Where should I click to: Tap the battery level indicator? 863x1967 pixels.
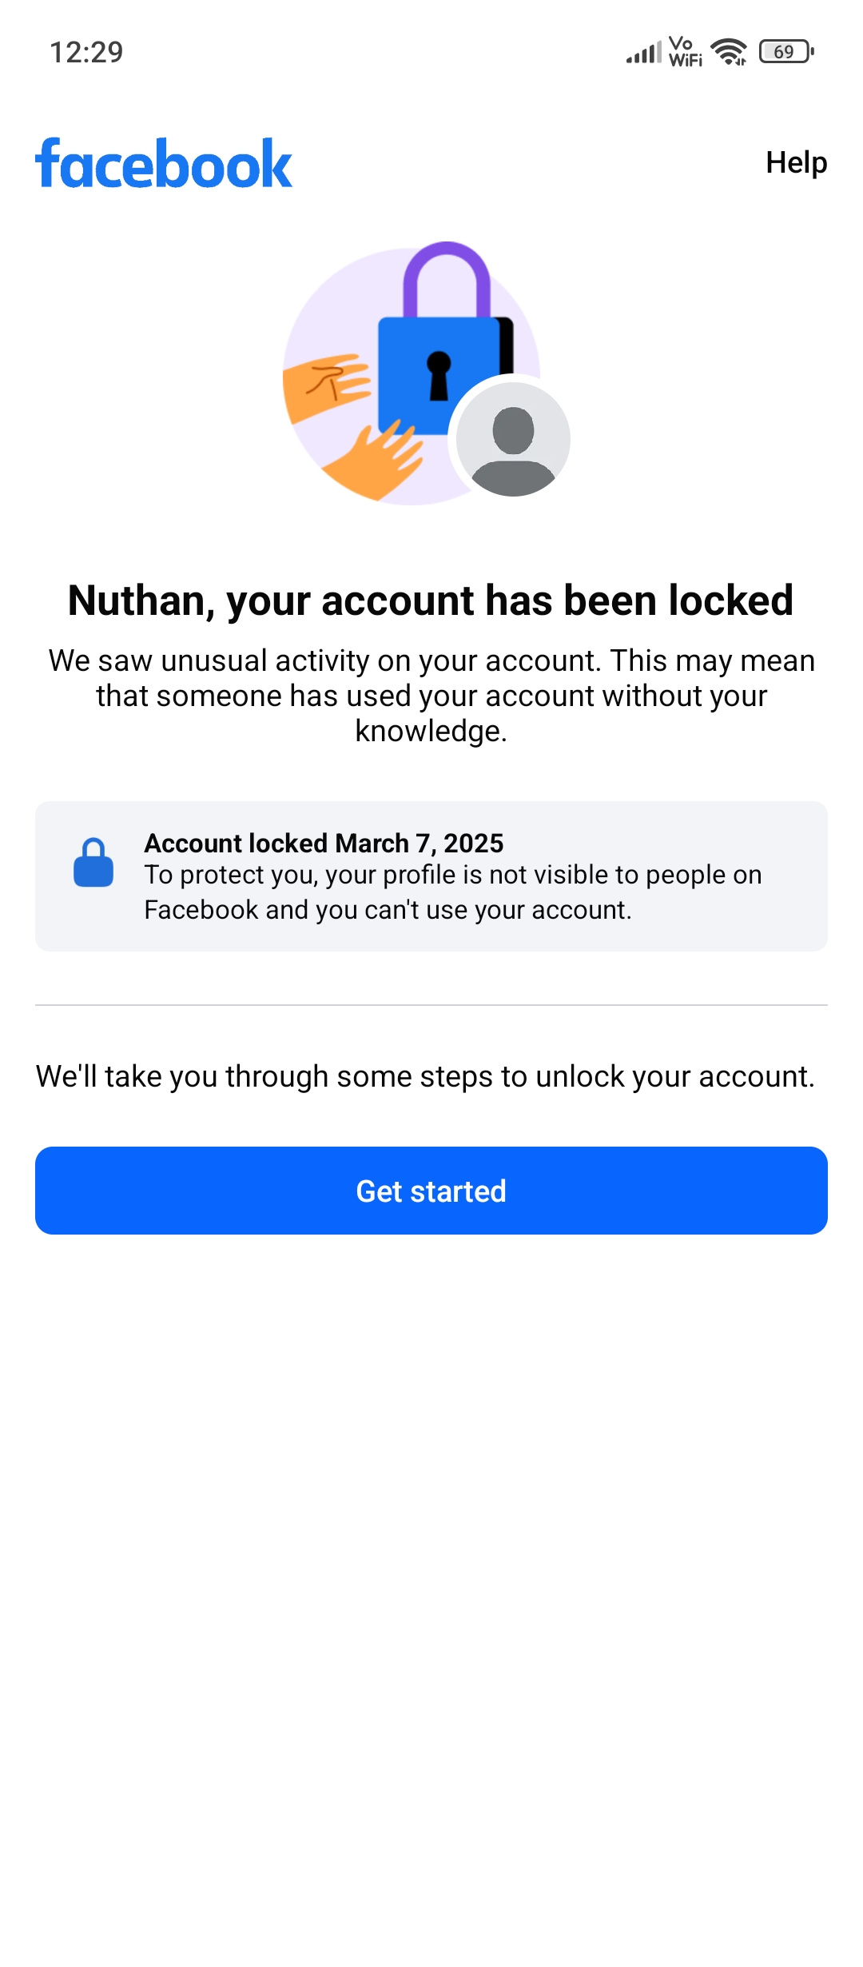point(786,52)
